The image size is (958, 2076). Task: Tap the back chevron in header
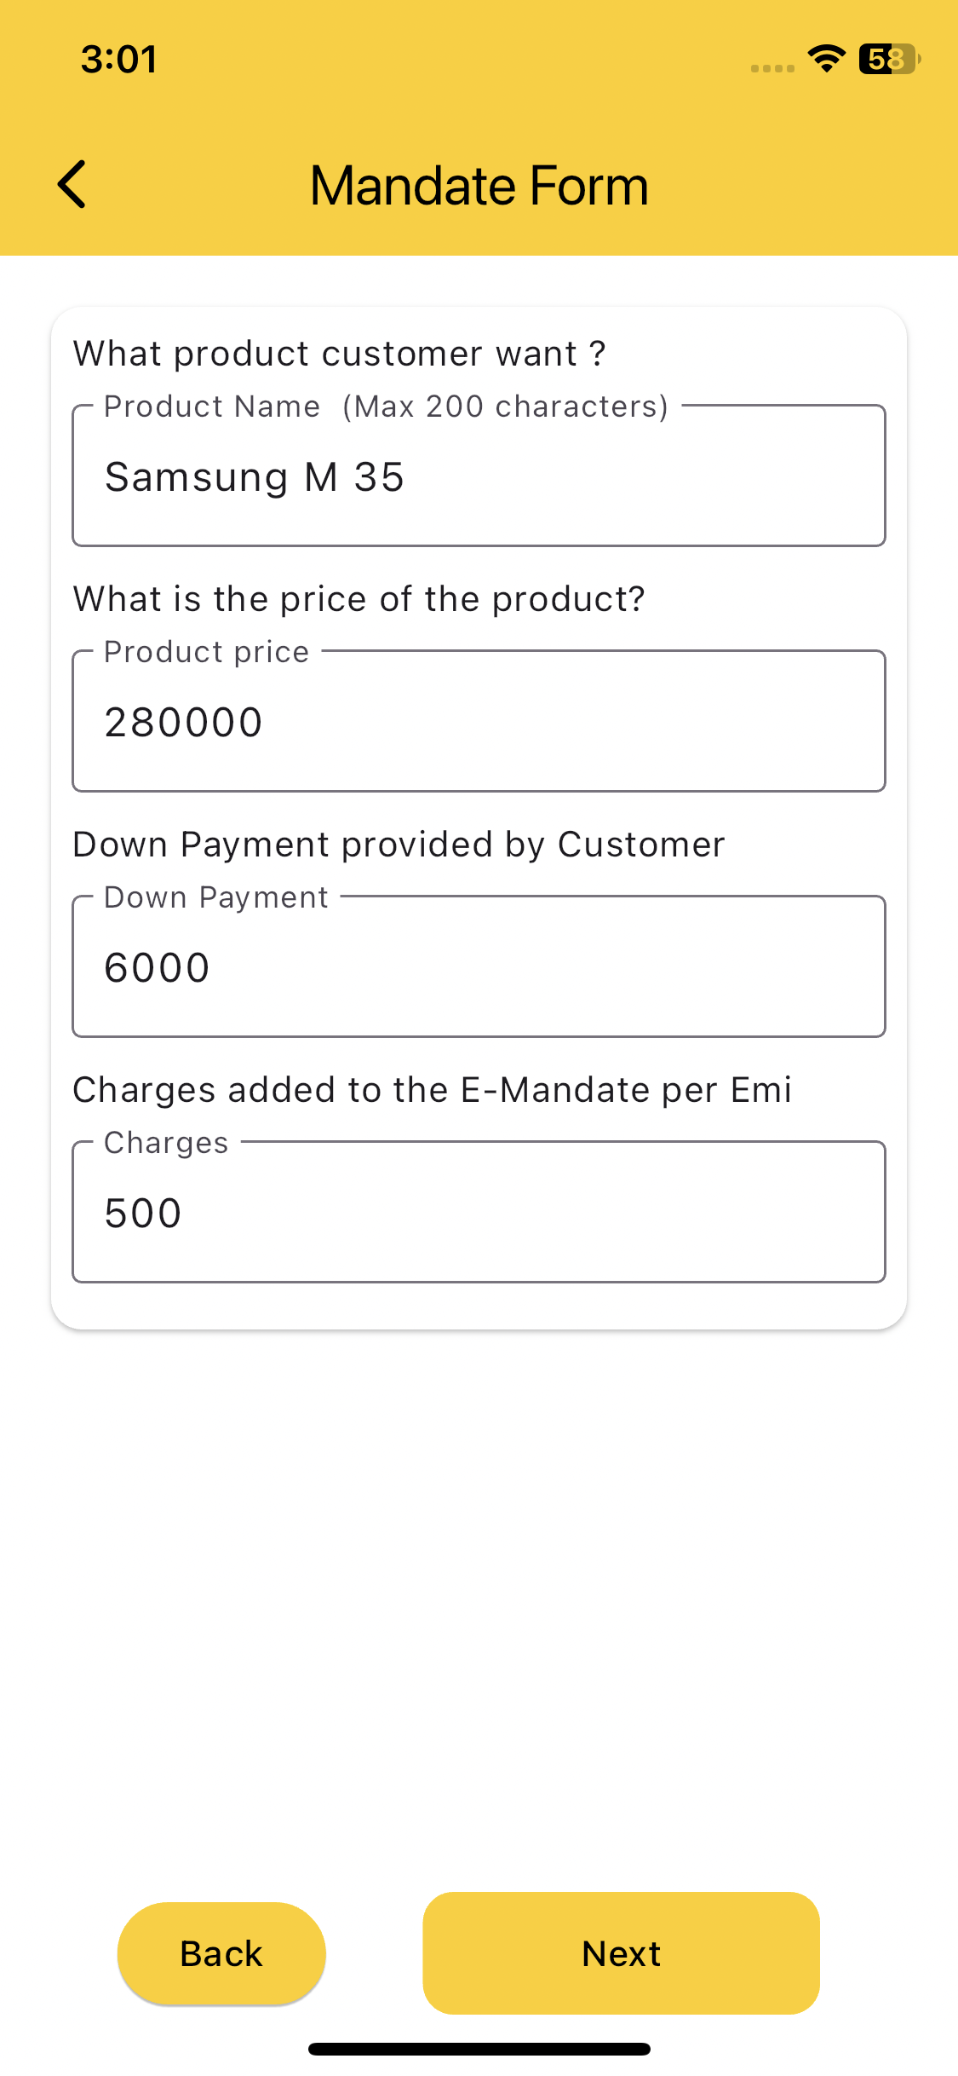tap(73, 184)
